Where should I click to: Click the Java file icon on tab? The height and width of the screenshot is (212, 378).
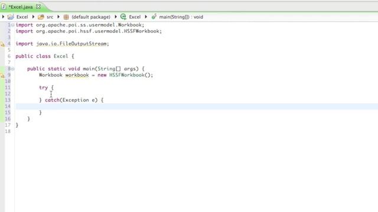pos(4,6)
